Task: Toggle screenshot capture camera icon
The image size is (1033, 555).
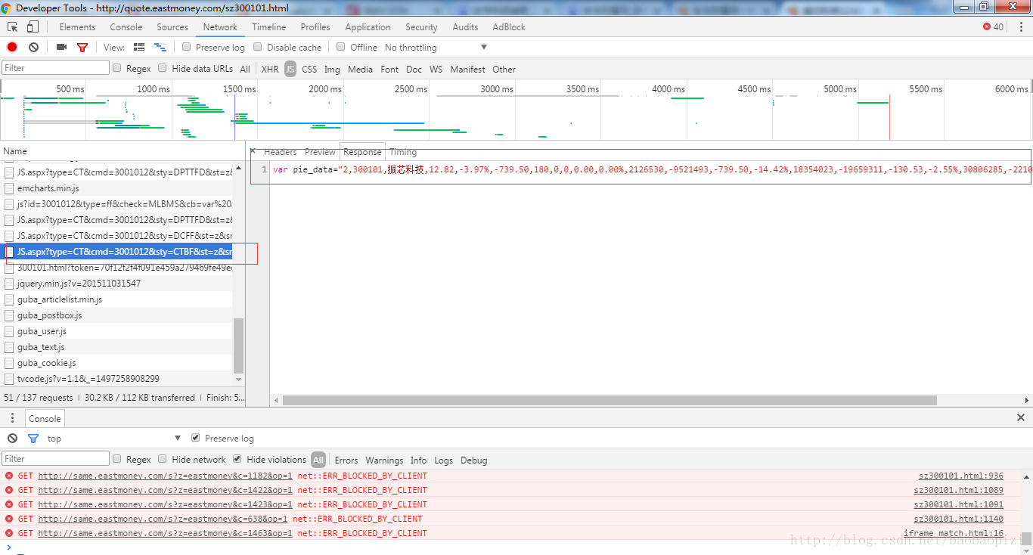Action: click(x=62, y=47)
